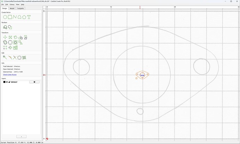Click the Cursor Position status bar text
This screenshot has width=240, height=144.
point(22,143)
